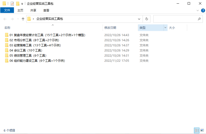Refresh the current folder

tap(147, 19)
